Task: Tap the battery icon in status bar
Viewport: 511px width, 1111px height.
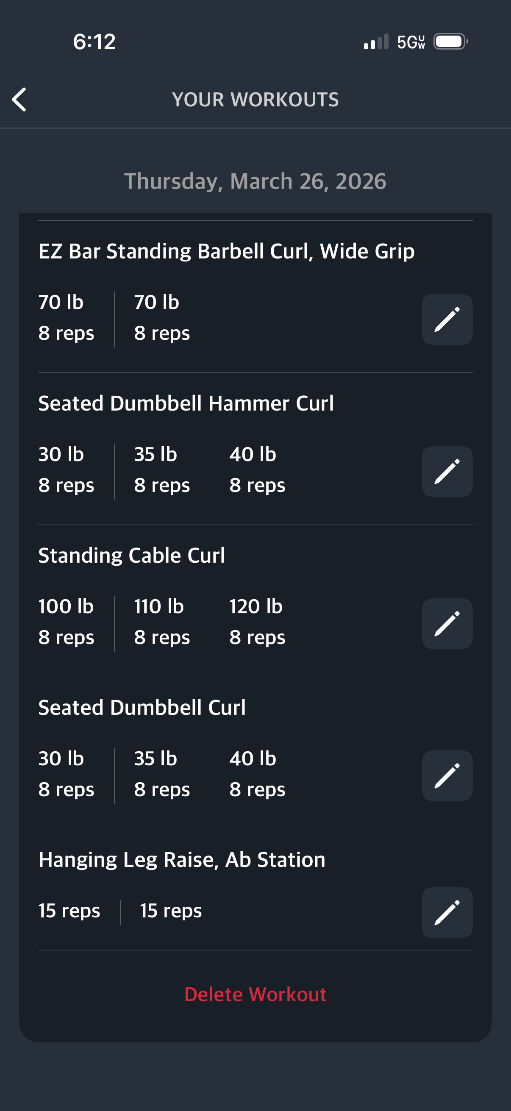Action: click(x=450, y=42)
